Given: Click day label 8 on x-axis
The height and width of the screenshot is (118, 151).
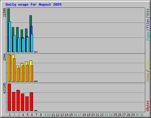Looking at the screenshot, I should tap(41, 115).
